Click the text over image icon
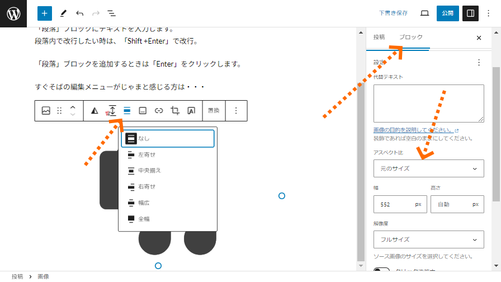501x282 pixels. 191,111
